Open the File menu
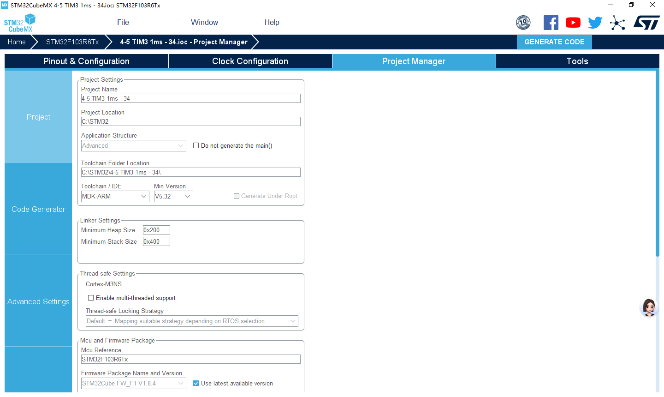The image size is (664, 397). click(123, 22)
